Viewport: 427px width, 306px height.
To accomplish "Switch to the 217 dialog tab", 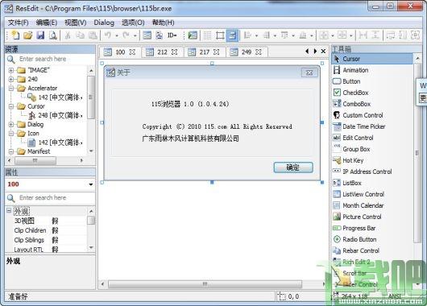I will tap(205, 52).
